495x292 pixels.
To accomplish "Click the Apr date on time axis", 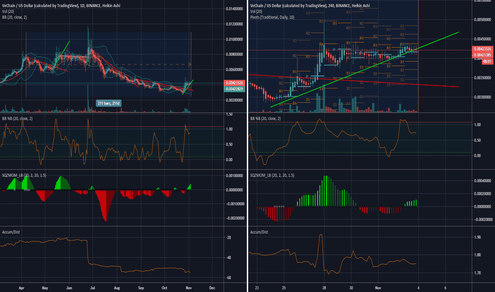I will [x=21, y=288].
